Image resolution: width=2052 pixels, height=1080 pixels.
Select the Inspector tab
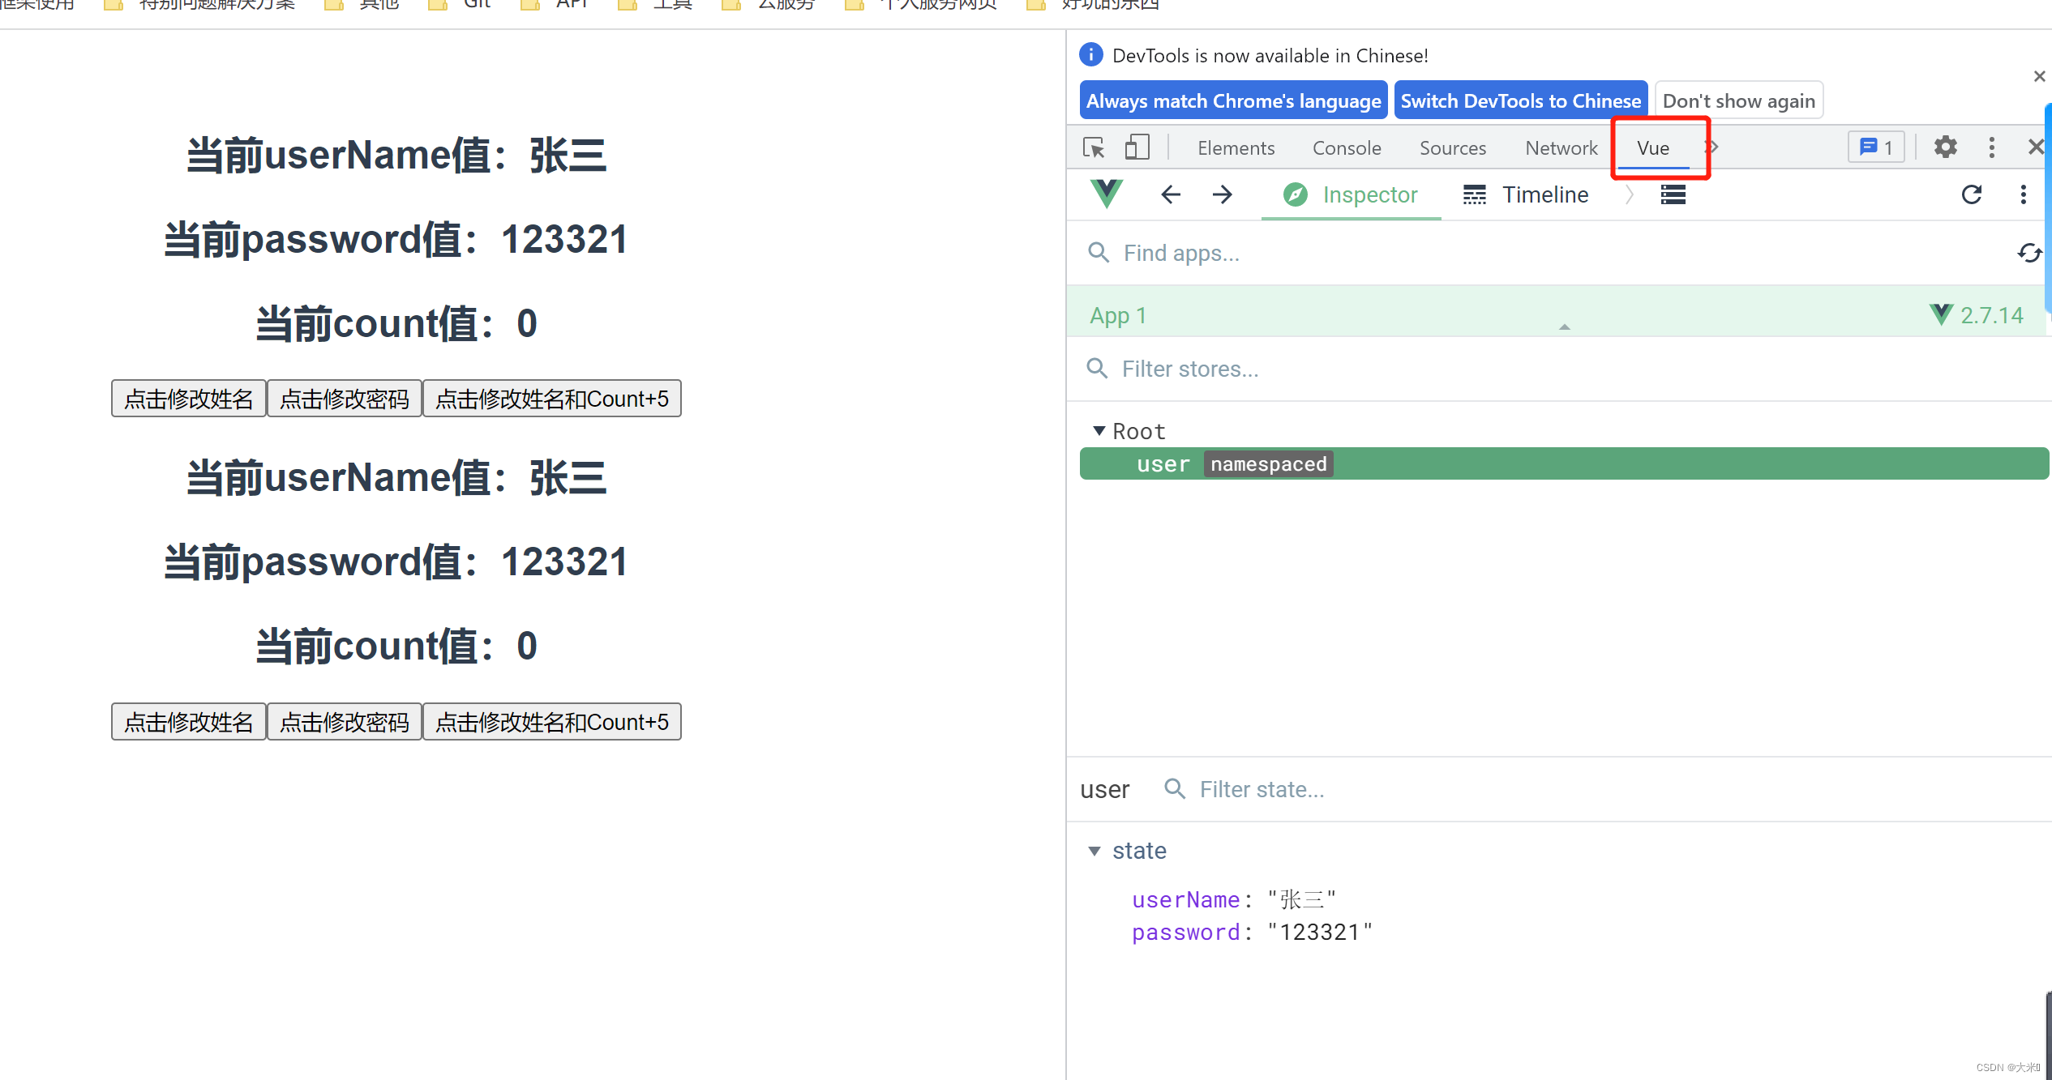1351,195
